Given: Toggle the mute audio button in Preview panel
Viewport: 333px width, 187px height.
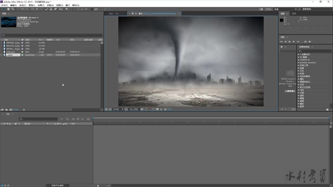Looking at the screenshot, I should (x=310, y=42).
